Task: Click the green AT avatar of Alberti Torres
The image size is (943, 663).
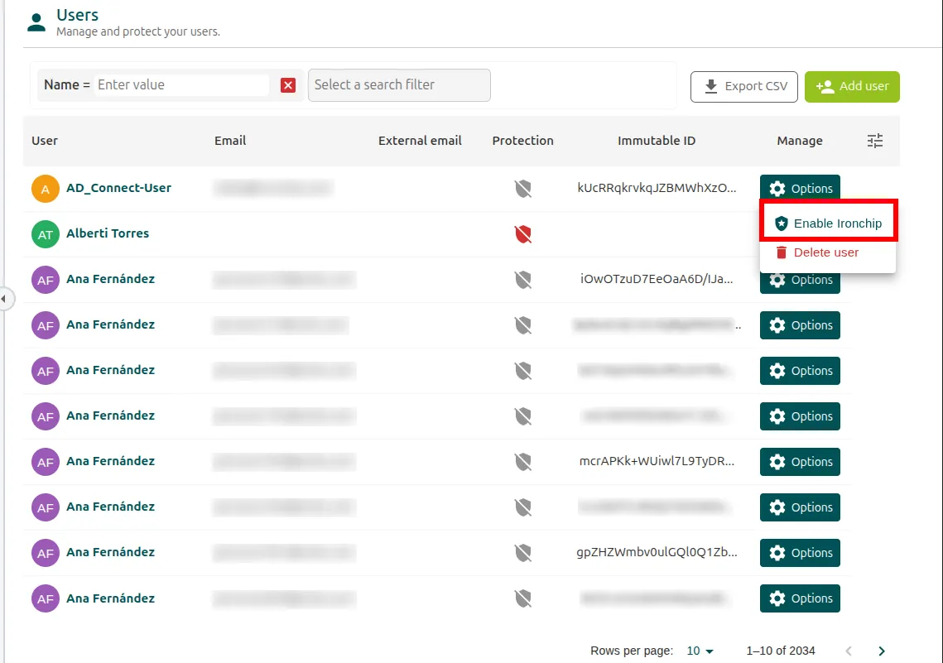Action: [45, 234]
